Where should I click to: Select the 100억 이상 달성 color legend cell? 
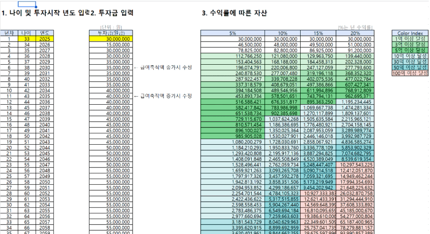(x=410, y=73)
